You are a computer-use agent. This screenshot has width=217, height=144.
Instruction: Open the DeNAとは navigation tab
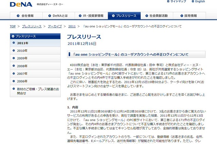(x=59, y=16)
